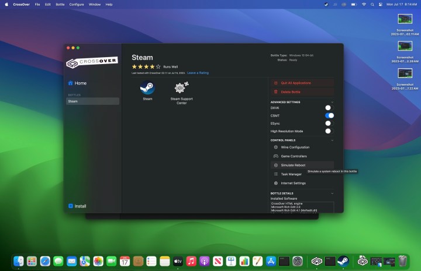
Task: Collapse the Control Panels section
Action: pos(332,140)
